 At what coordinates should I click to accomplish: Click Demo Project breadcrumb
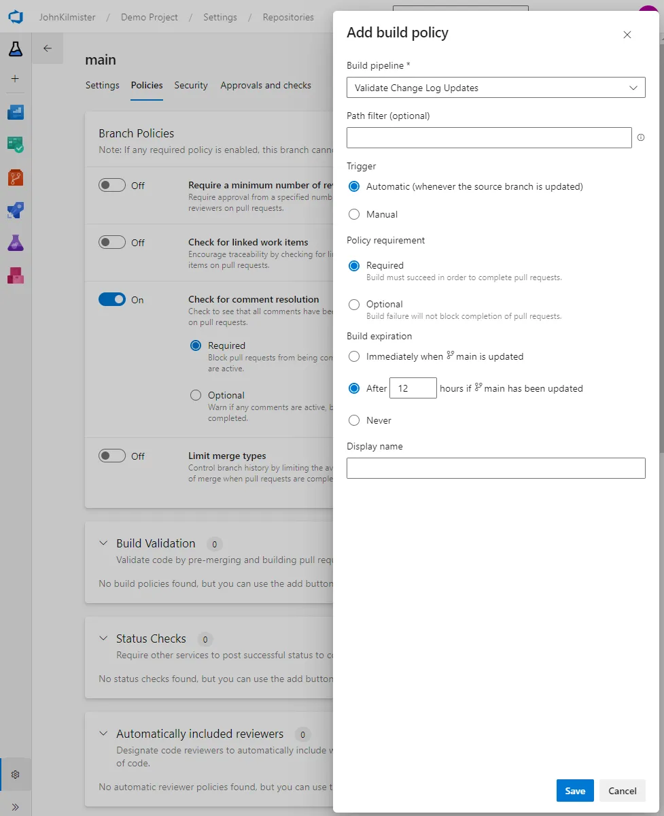click(x=150, y=17)
